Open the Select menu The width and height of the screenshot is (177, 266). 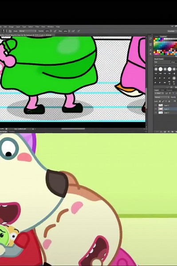point(31,27)
